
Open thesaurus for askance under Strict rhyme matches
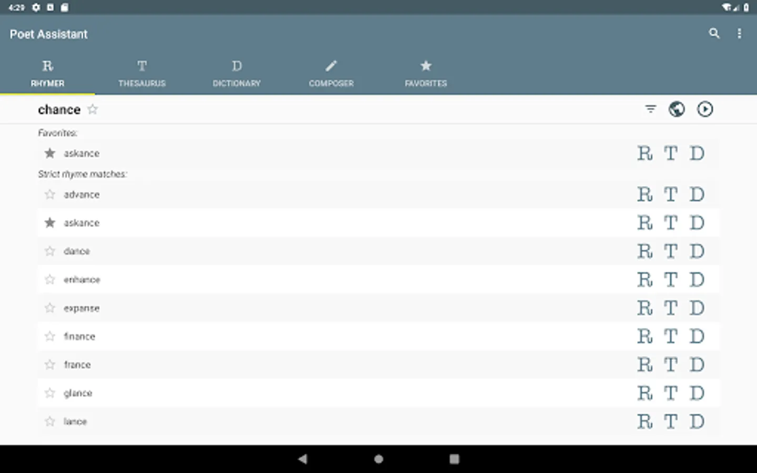(671, 223)
